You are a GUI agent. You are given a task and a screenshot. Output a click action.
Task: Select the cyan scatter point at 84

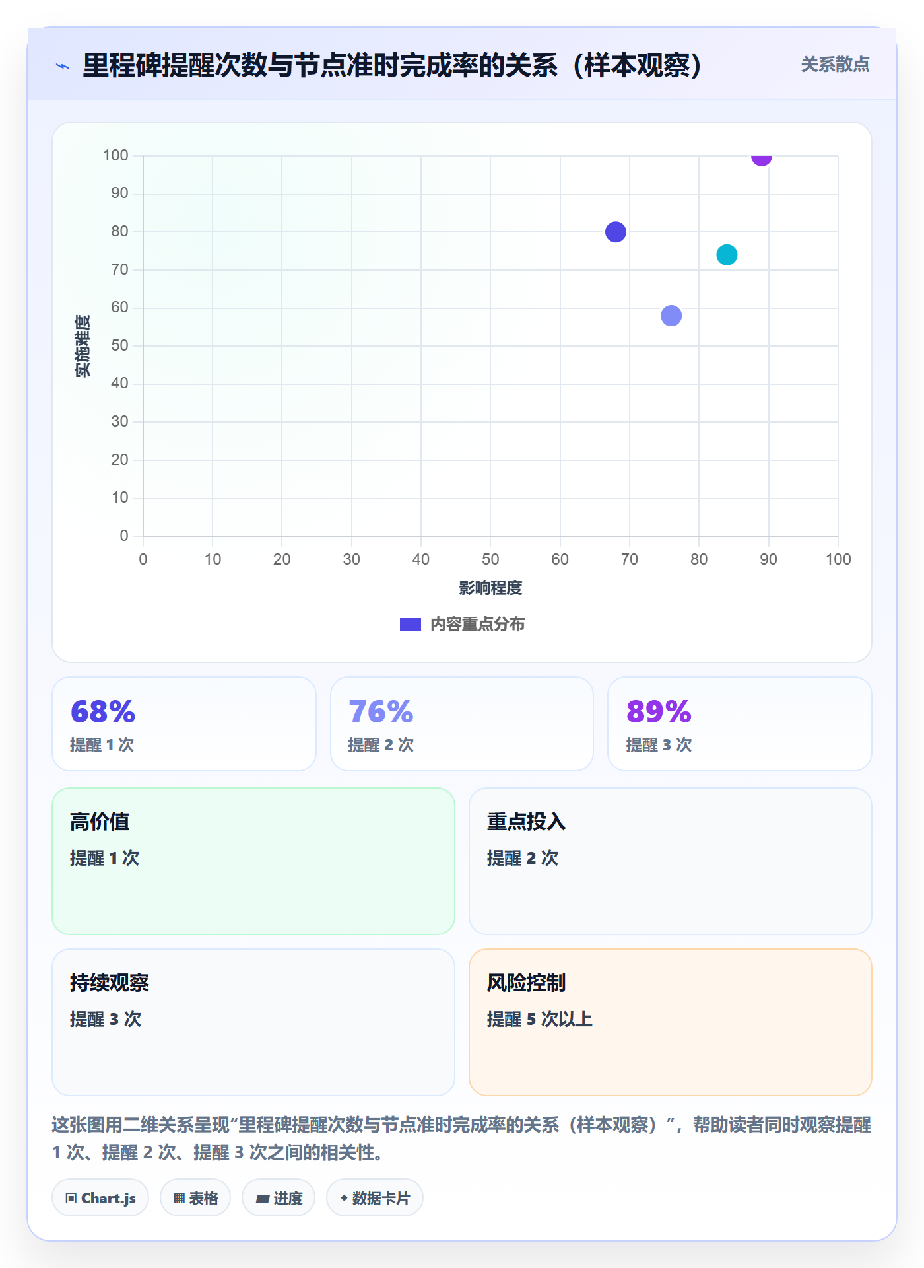pos(727,255)
